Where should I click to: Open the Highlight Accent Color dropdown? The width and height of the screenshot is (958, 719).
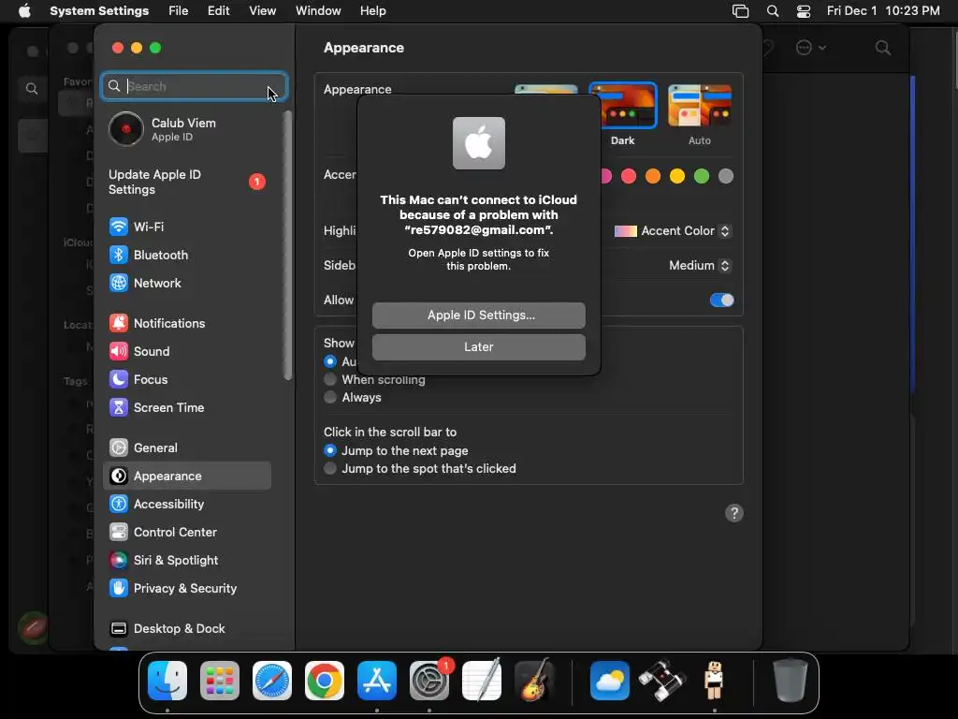(x=672, y=231)
